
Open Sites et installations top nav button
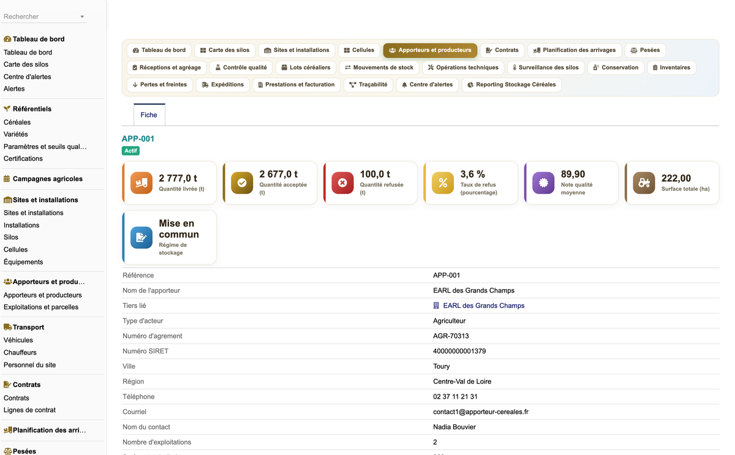(x=296, y=50)
